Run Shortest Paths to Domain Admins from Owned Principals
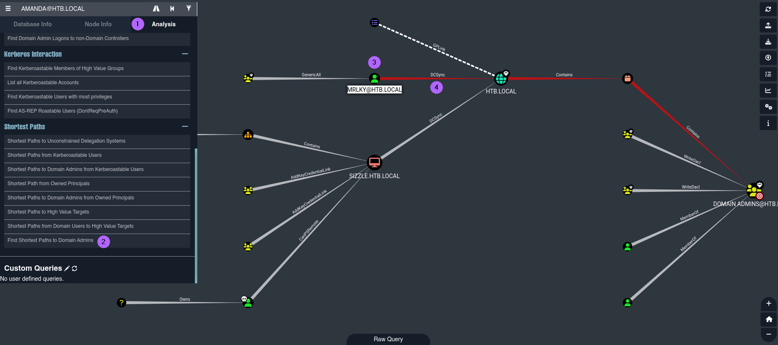Image resolution: width=778 pixels, height=345 pixels. (97, 198)
